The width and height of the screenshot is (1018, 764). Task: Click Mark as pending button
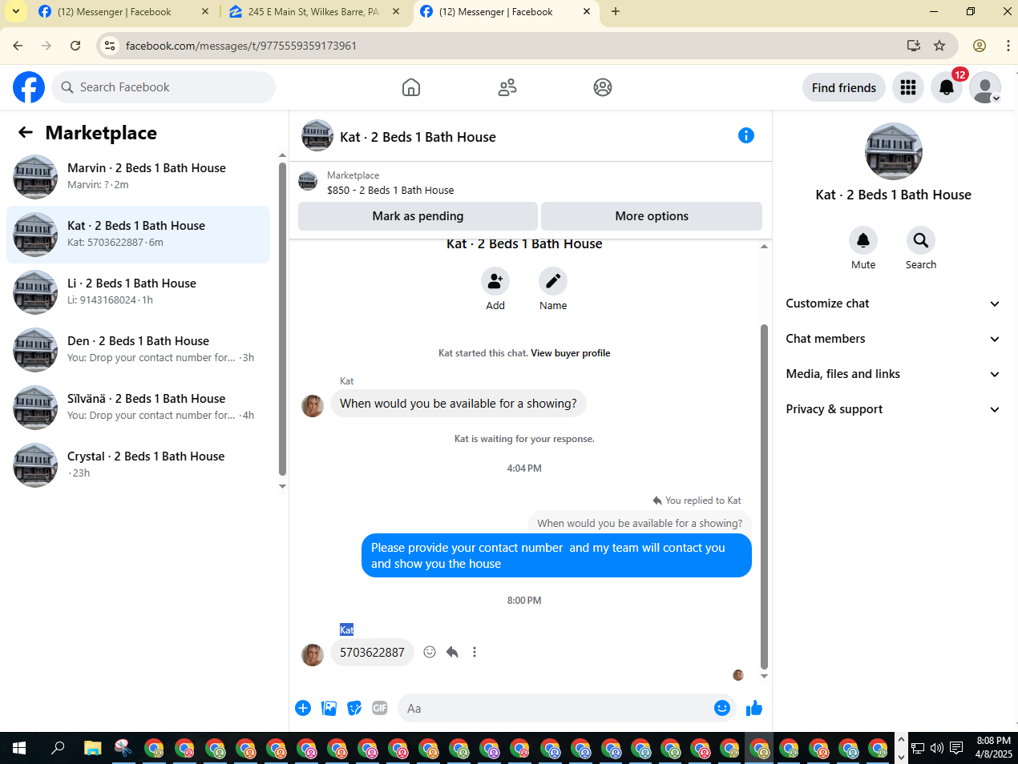(x=418, y=216)
